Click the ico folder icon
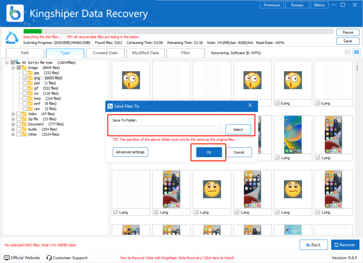 [x=30, y=93]
